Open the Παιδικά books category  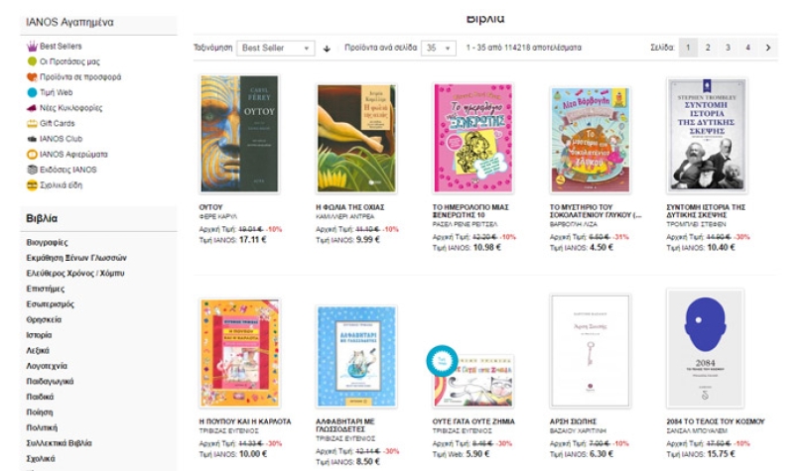pos(40,397)
